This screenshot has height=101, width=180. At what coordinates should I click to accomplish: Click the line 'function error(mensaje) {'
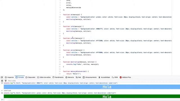point(74,38)
